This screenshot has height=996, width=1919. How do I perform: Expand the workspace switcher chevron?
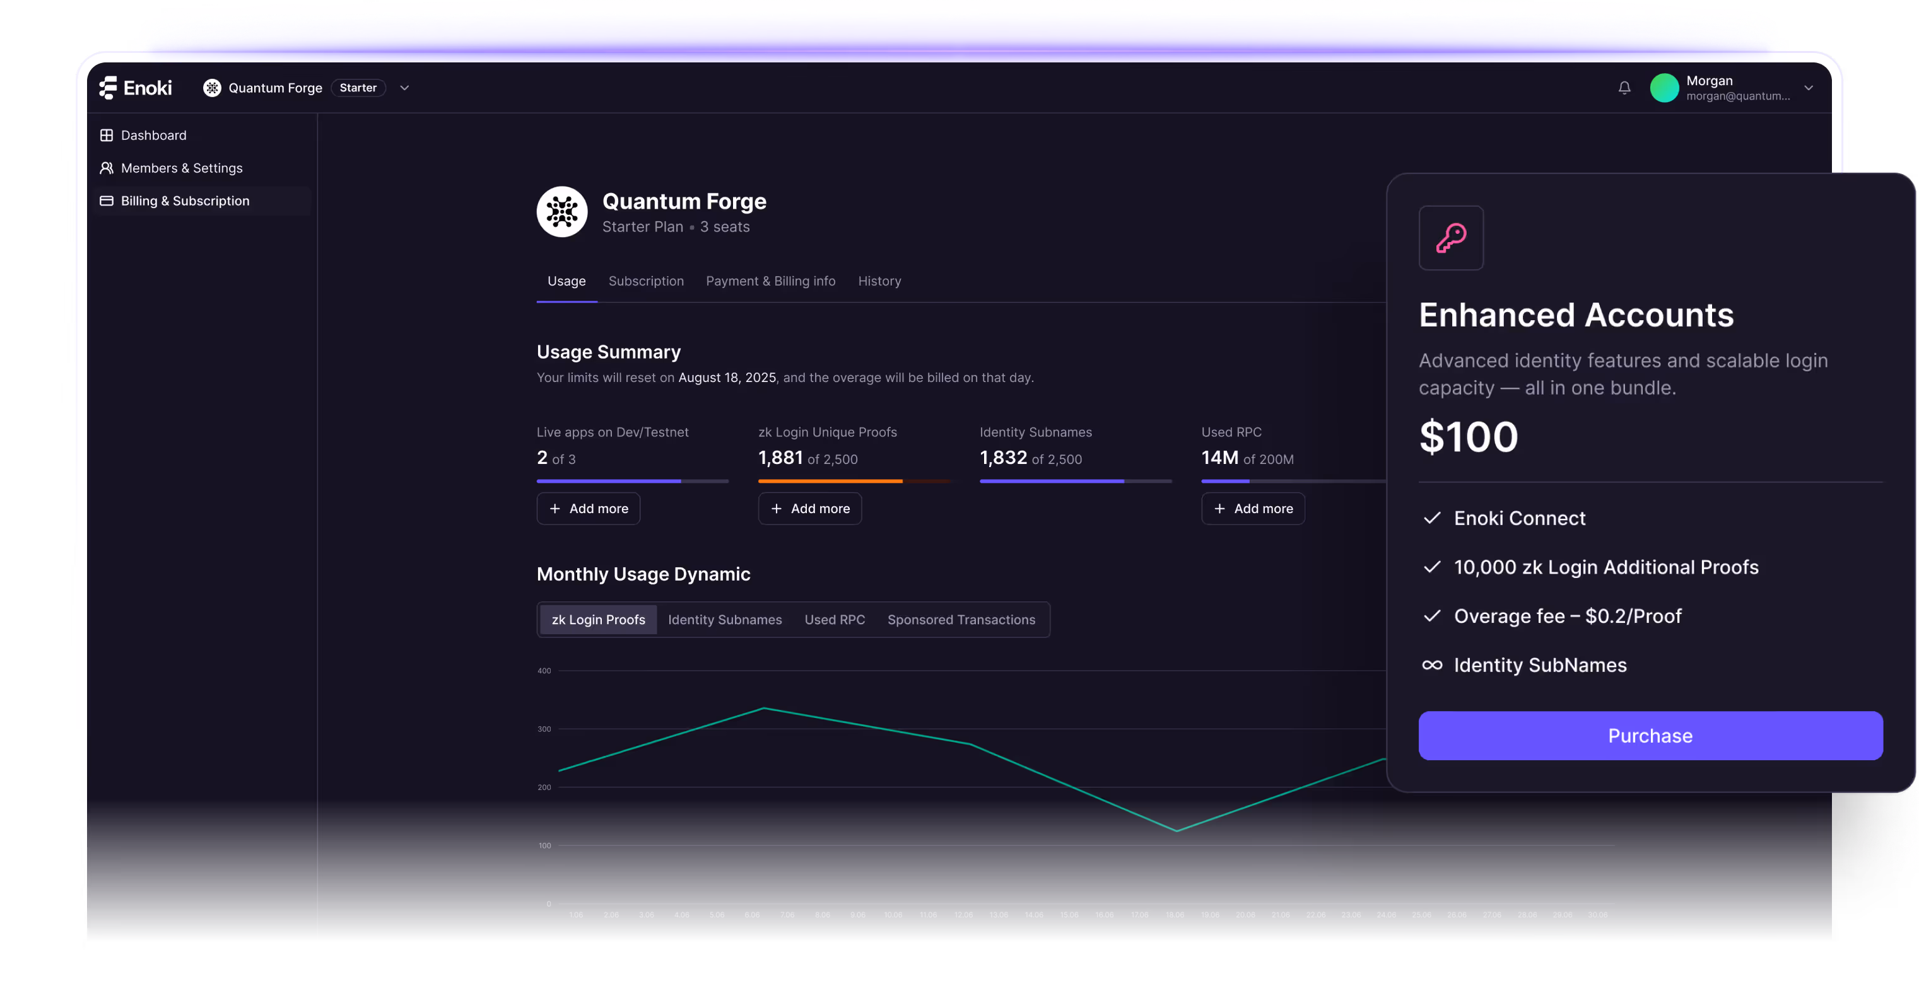tap(404, 88)
